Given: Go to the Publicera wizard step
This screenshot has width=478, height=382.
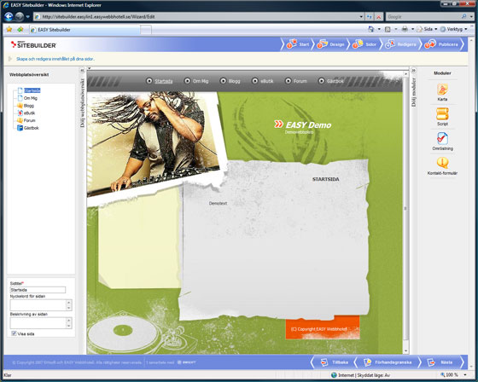Looking at the screenshot, I should click(441, 44).
